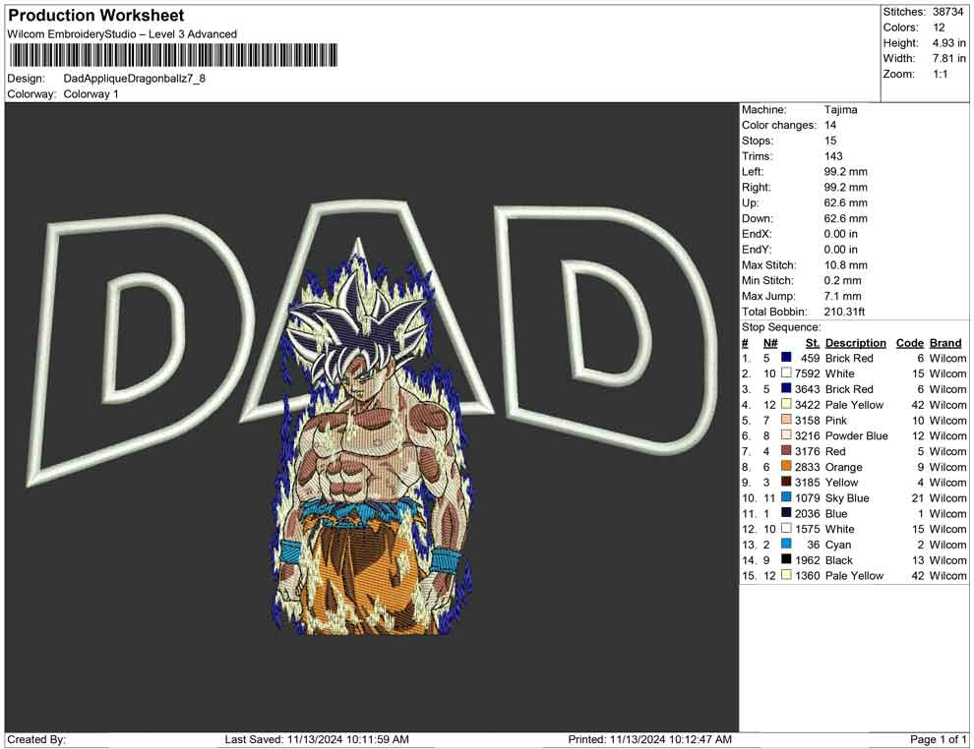Select the 'Pink' description text
Image resolution: width=974 pixels, height=749 pixels.
coord(835,420)
